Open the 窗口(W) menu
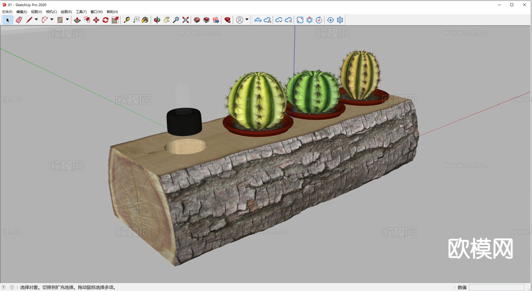 click(96, 12)
